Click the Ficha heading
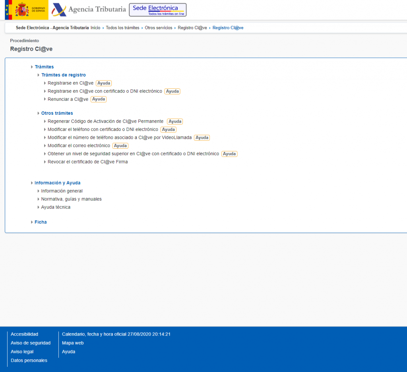This screenshot has width=407, height=372. coord(41,222)
